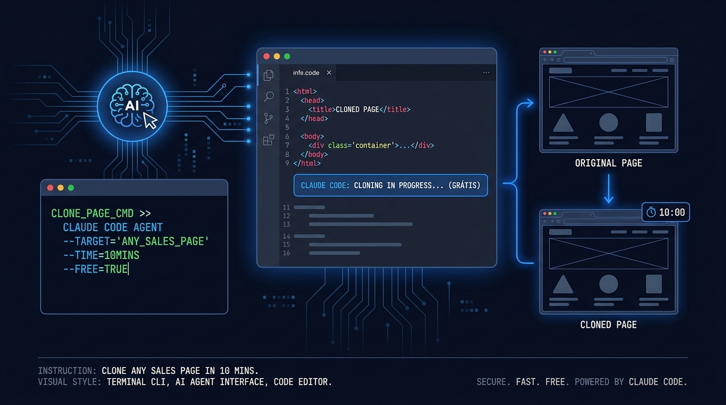Click the yellow dot on terminal window

click(x=61, y=188)
